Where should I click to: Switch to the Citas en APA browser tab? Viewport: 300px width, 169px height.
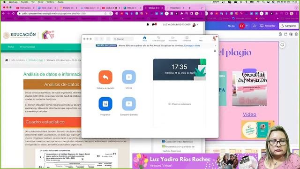click(x=90, y=8)
